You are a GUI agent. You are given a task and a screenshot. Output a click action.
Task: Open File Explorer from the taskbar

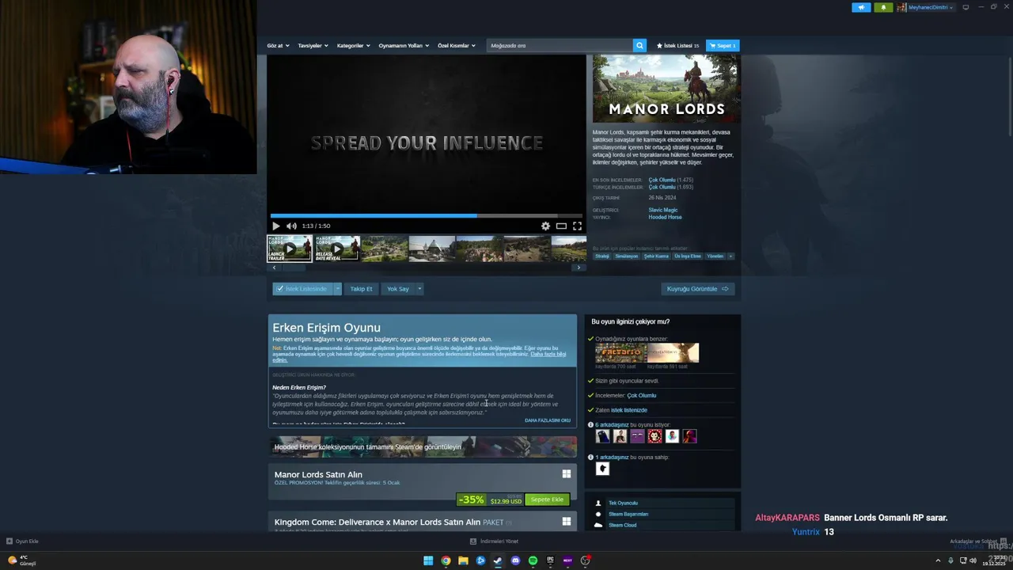[463, 560]
